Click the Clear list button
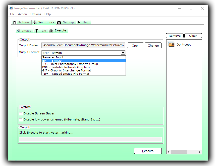Screen dimensions: 216x166 coord(193,36)
